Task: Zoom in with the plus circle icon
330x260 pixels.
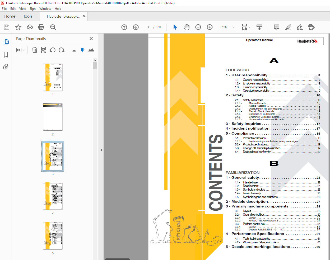Action: coord(210,27)
